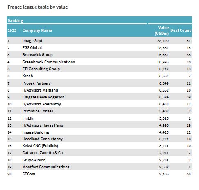This screenshot has width=199, height=190.
Task: Click Citigate Dewe Rogerson row
Action: tap(99, 97)
